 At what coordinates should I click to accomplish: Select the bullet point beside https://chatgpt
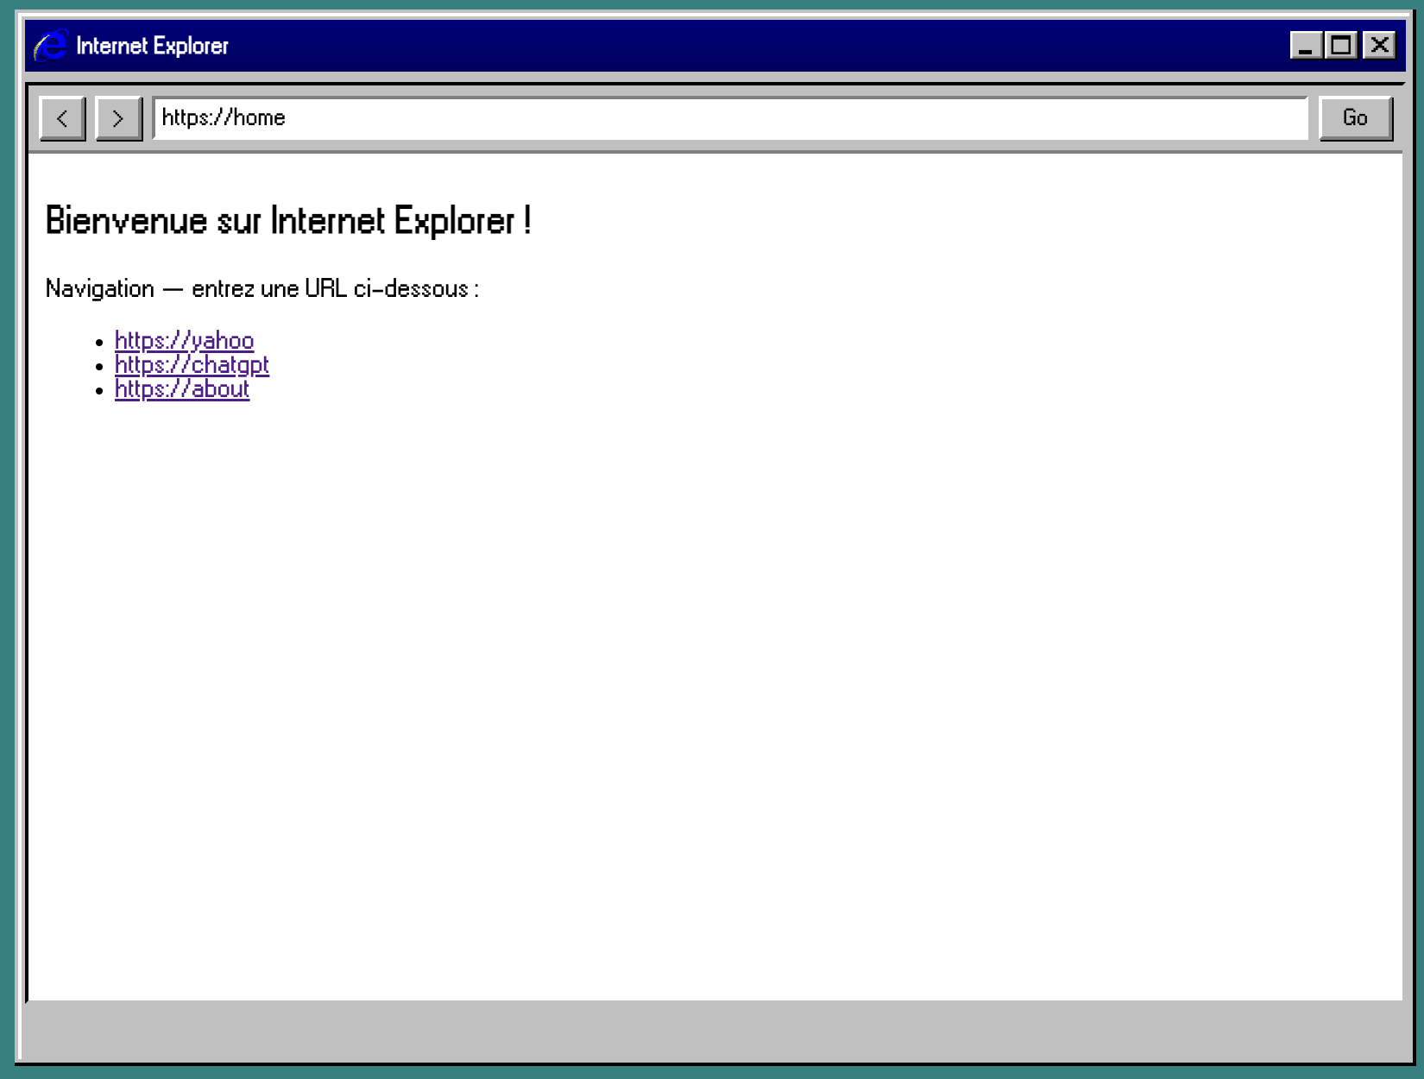99,366
